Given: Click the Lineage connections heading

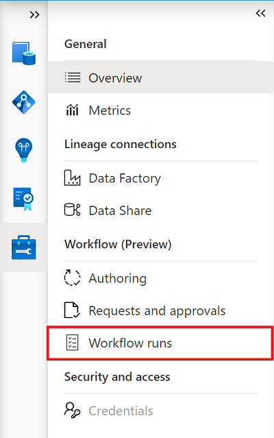Looking at the screenshot, I should coord(121,145).
